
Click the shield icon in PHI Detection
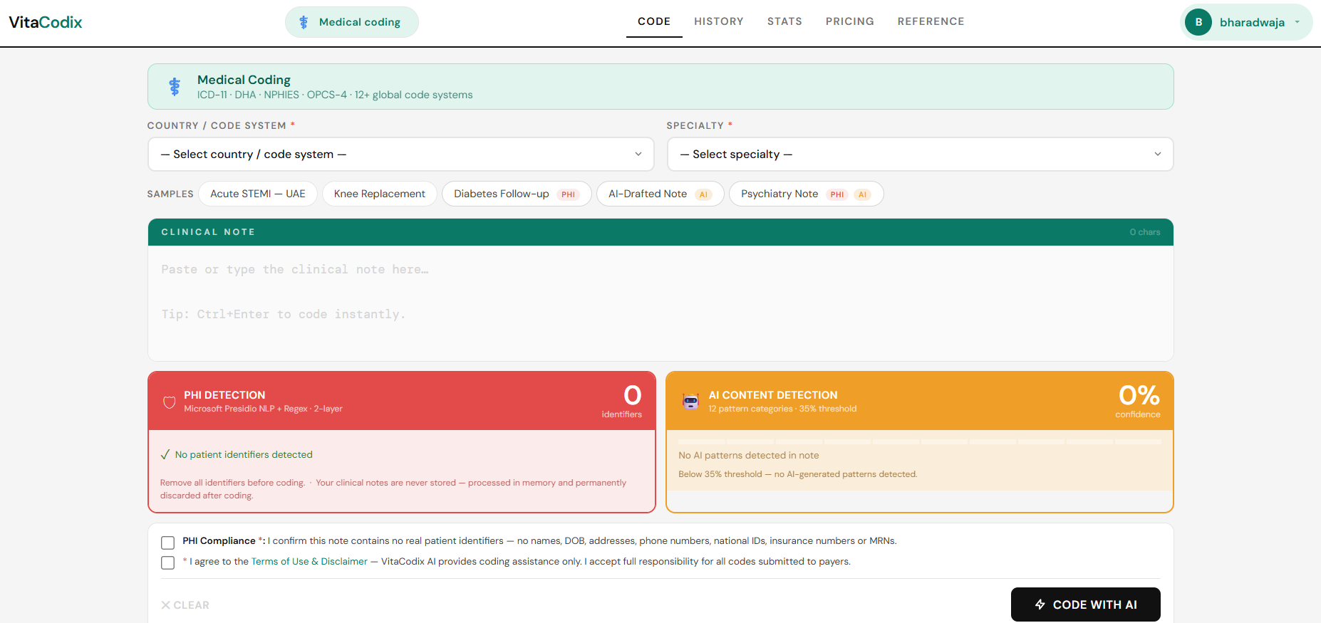pos(170,402)
